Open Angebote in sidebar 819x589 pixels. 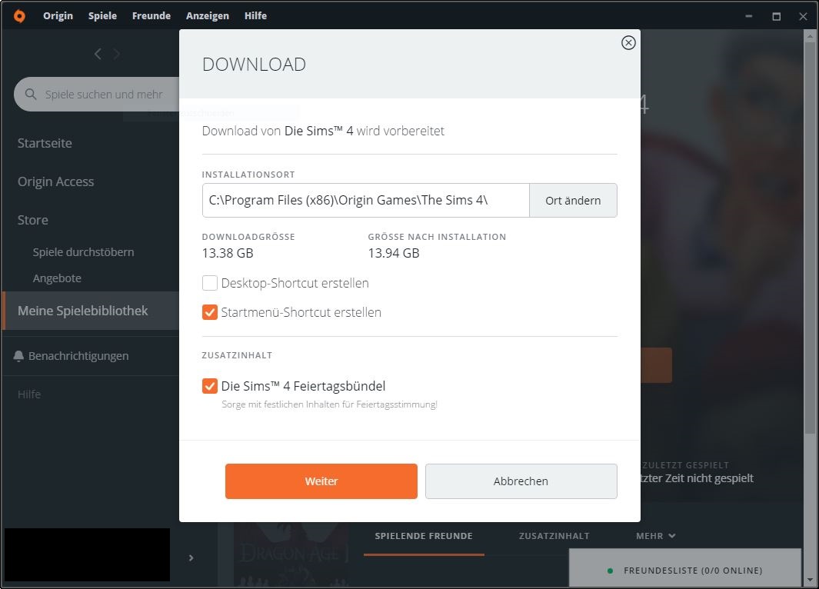[57, 278]
